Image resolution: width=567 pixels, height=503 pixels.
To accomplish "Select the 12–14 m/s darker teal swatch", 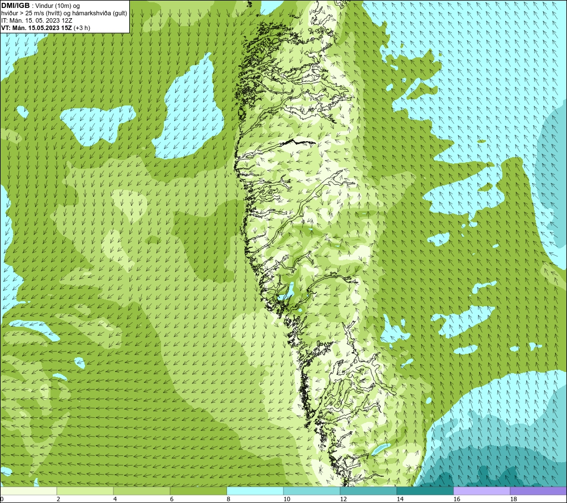I will point(368,491).
